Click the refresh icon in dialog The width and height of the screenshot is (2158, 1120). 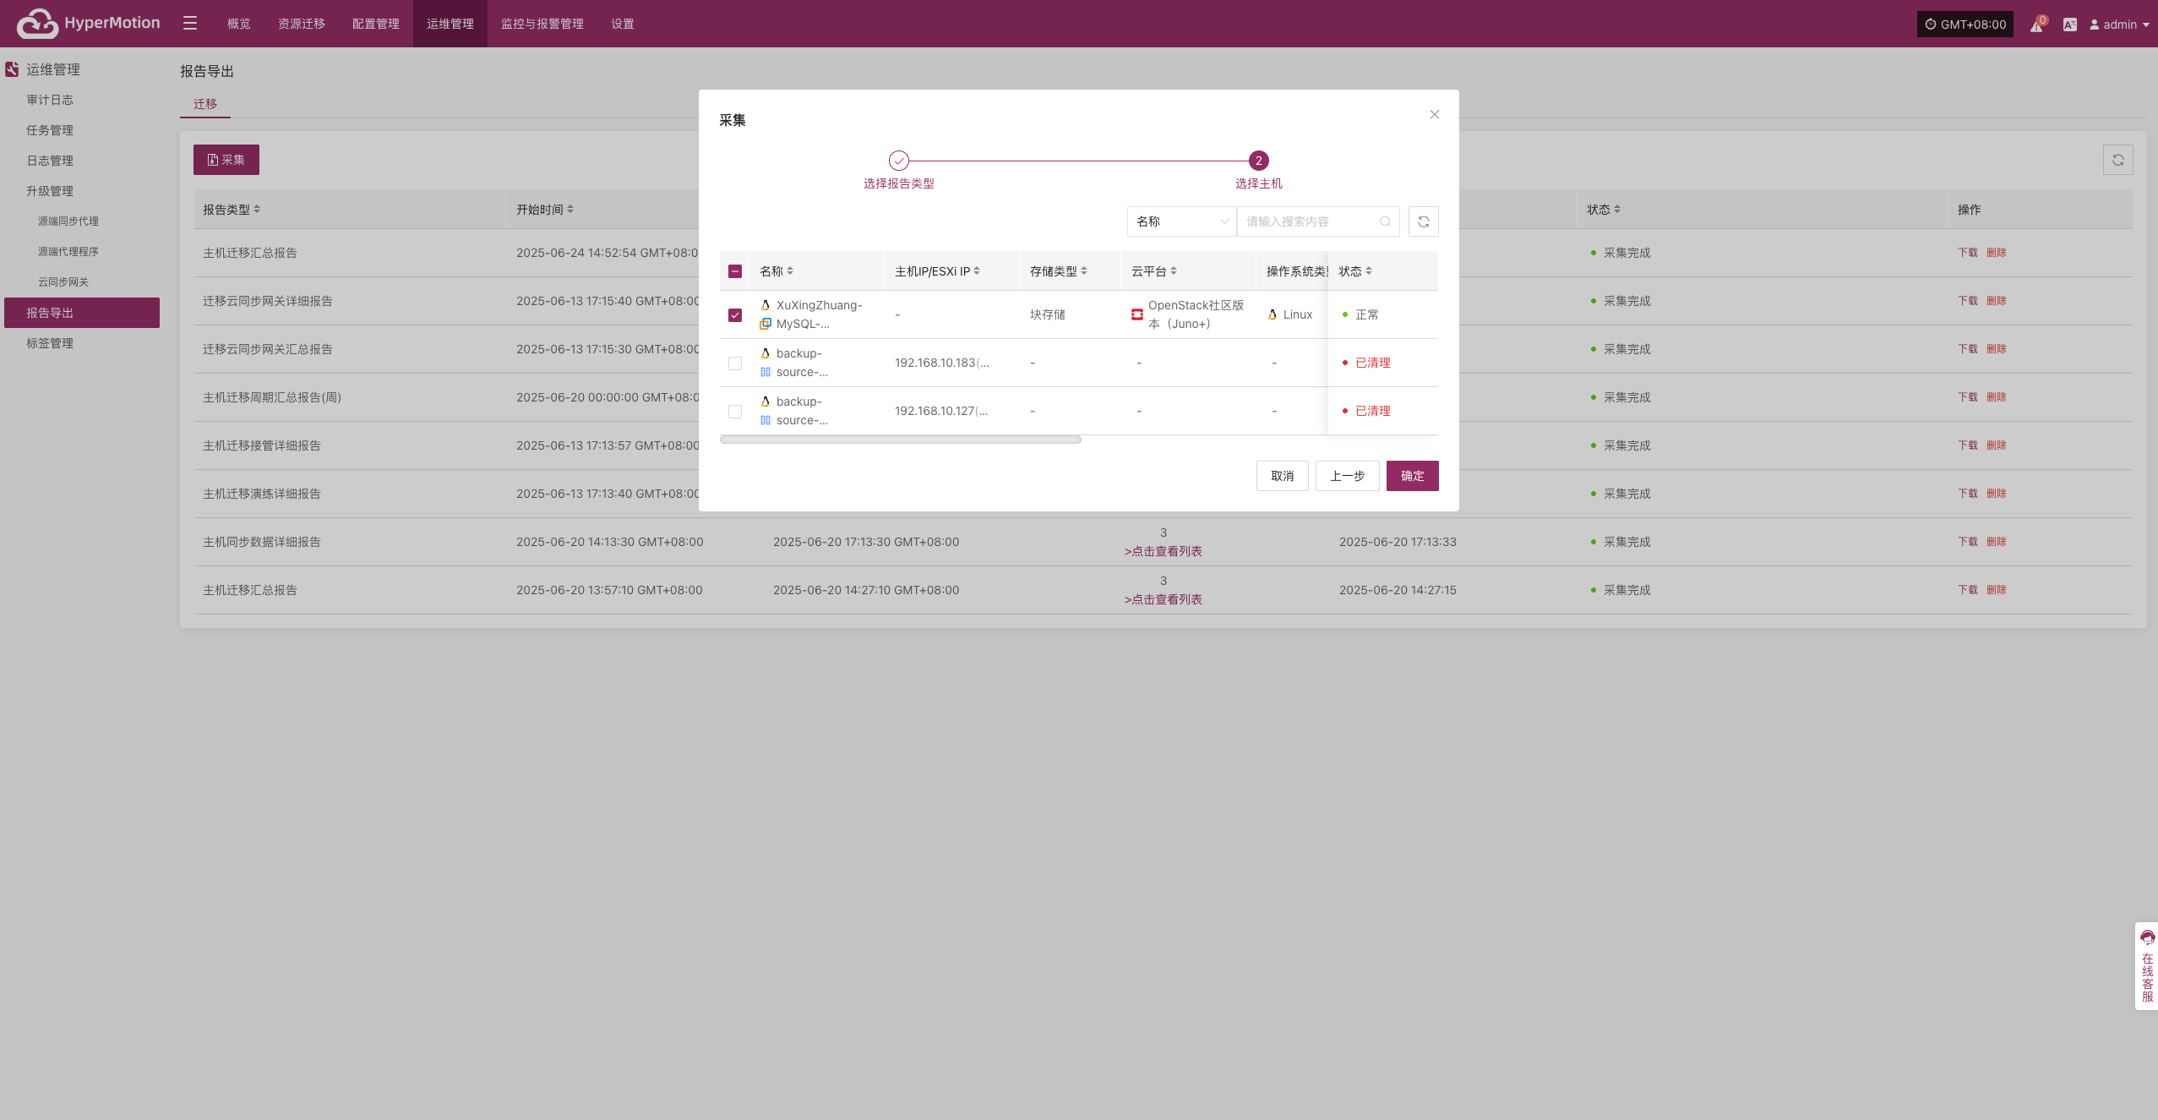tap(1424, 221)
